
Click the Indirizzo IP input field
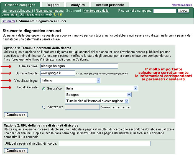coord(82,107)
